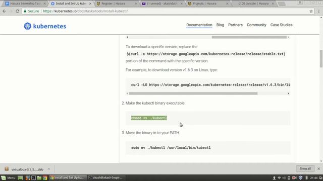Viewport: 323px width, 181px height.
Task: Close the downloads bar
Action: tap(318, 169)
